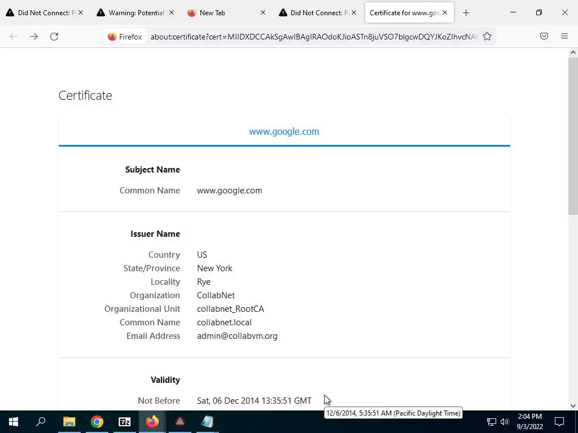
Task: Go forward with the forward arrow button
Action: point(34,37)
